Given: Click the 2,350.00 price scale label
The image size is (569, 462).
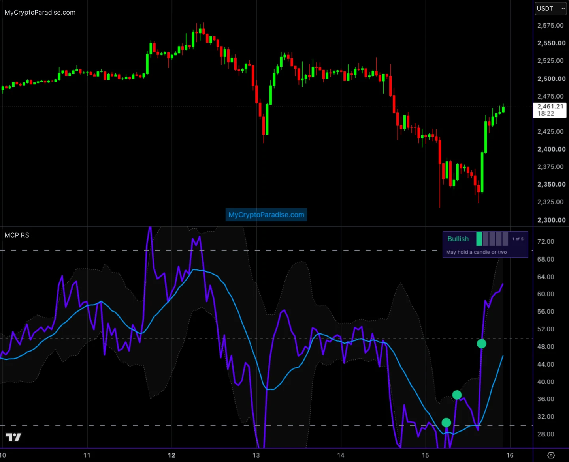Looking at the screenshot, I should 551,185.
